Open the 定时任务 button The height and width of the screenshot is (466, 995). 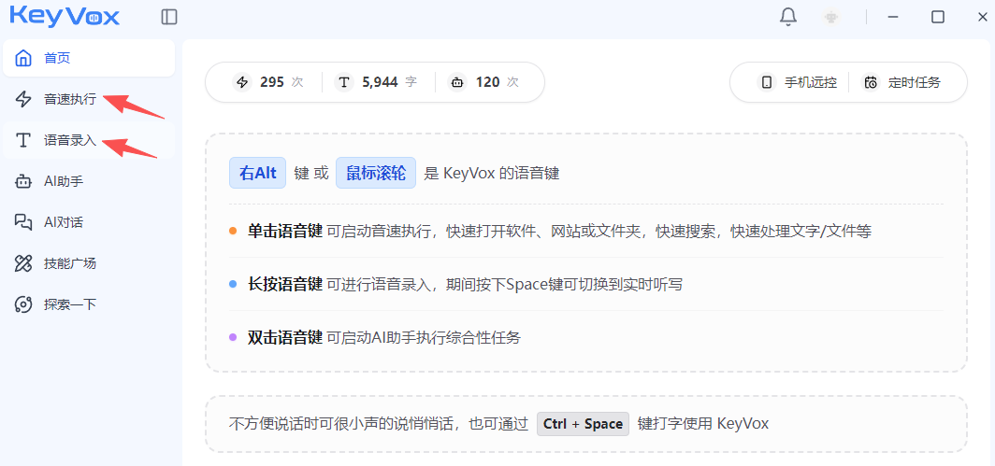901,82
